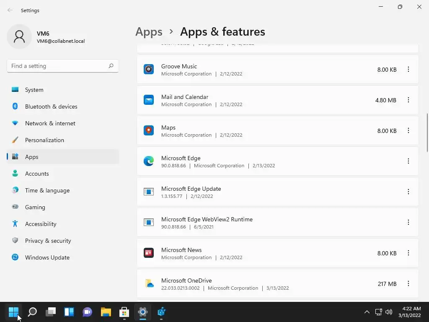Click the Microsoft News app icon
This screenshot has height=322, width=429.
(x=149, y=253)
